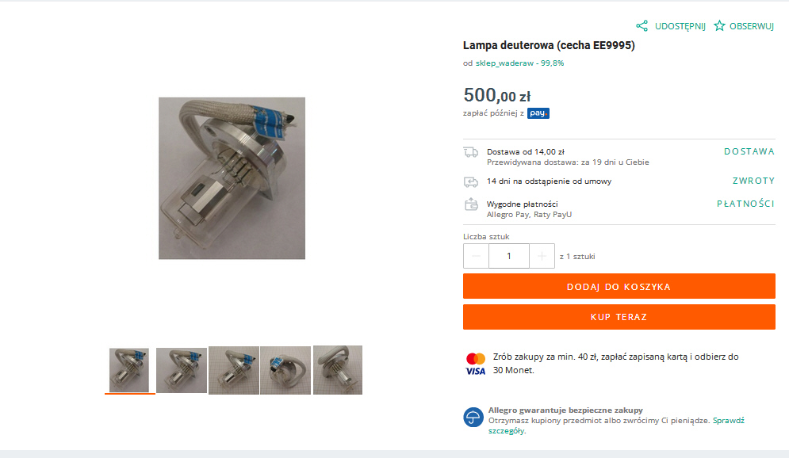This screenshot has height=458, width=789.
Task: Select the last product thumbnail
Action: (338, 370)
